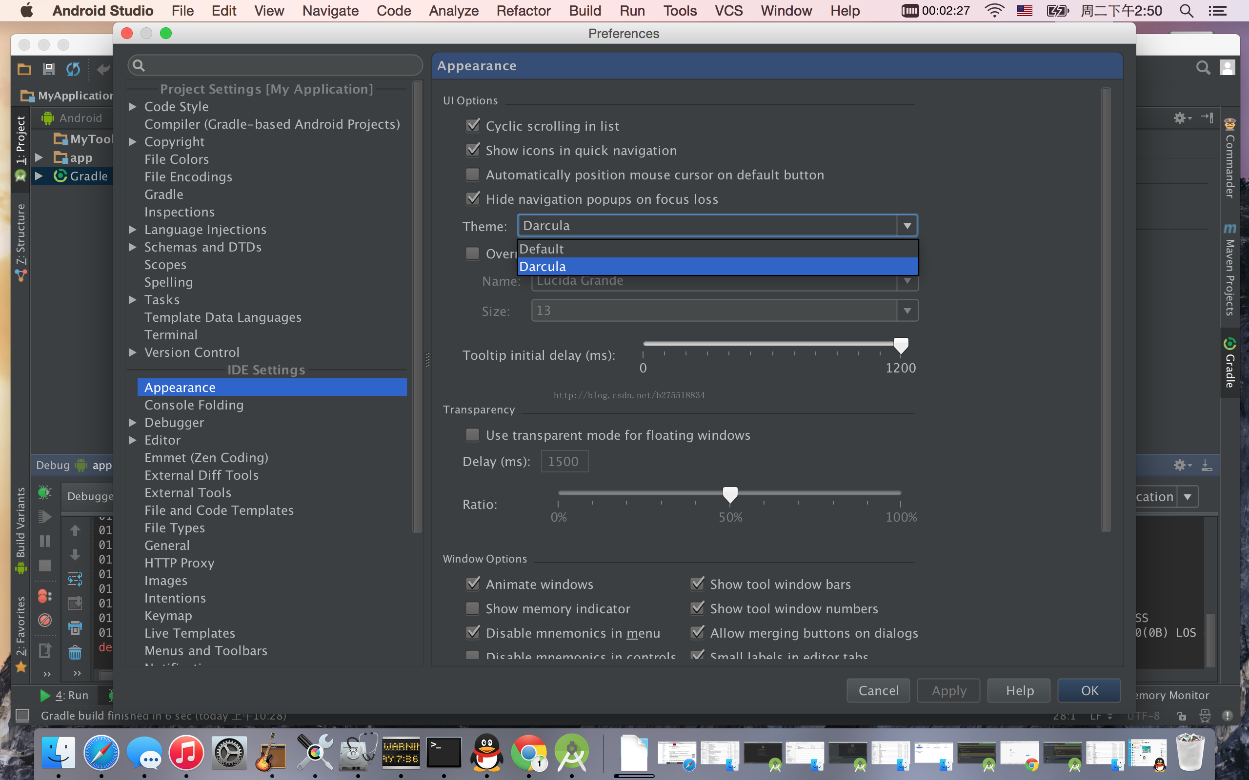Select Console Folding in settings list
Viewport: 1249px width, 780px height.
[x=194, y=405]
